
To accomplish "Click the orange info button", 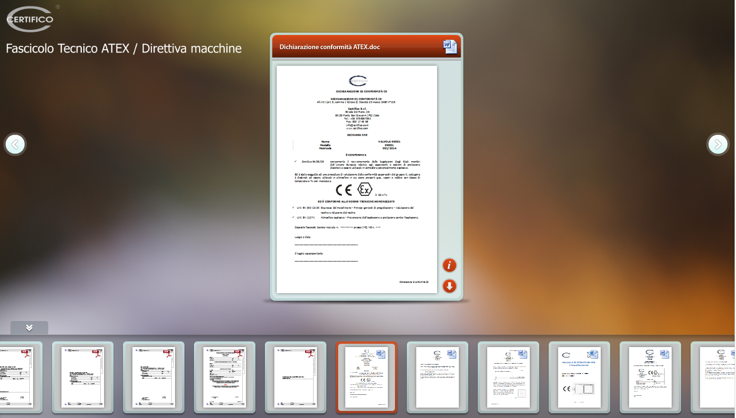I will click(449, 265).
